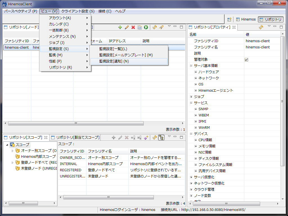This screenshot has width=288, height=216.
Task: Switch to リポジトリ[割当てスコープ] tab
Action: pos(75,137)
